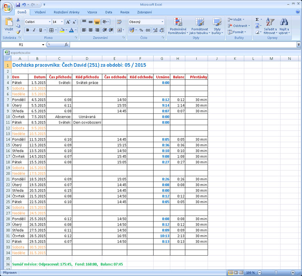This screenshot has height=276, width=302.
Task: Toggle Italic formatting
Action: pyautogui.click(x=34, y=30)
